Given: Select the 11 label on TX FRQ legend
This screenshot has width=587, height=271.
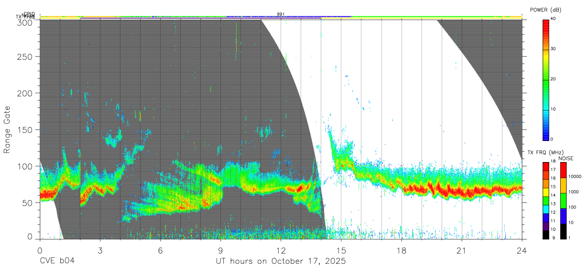Looking at the screenshot, I should click(554, 221).
